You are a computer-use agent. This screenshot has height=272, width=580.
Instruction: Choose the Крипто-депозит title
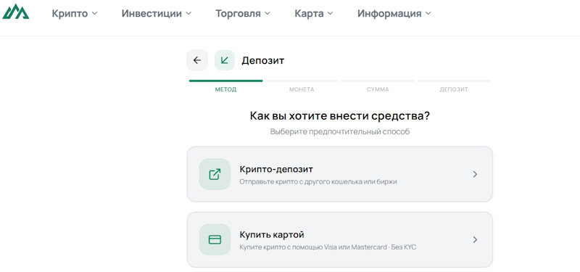coord(276,170)
